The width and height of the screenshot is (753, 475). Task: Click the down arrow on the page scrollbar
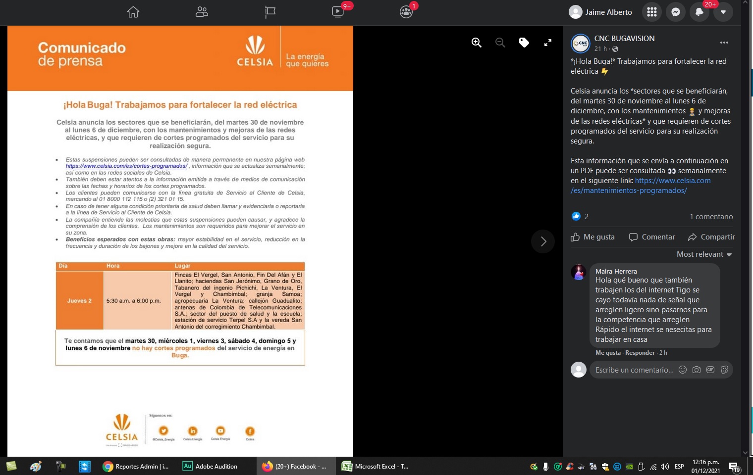745,453
